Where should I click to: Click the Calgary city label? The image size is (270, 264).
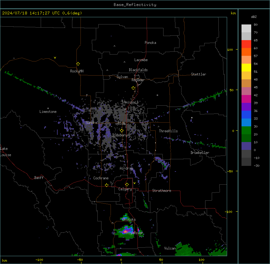point(125,189)
